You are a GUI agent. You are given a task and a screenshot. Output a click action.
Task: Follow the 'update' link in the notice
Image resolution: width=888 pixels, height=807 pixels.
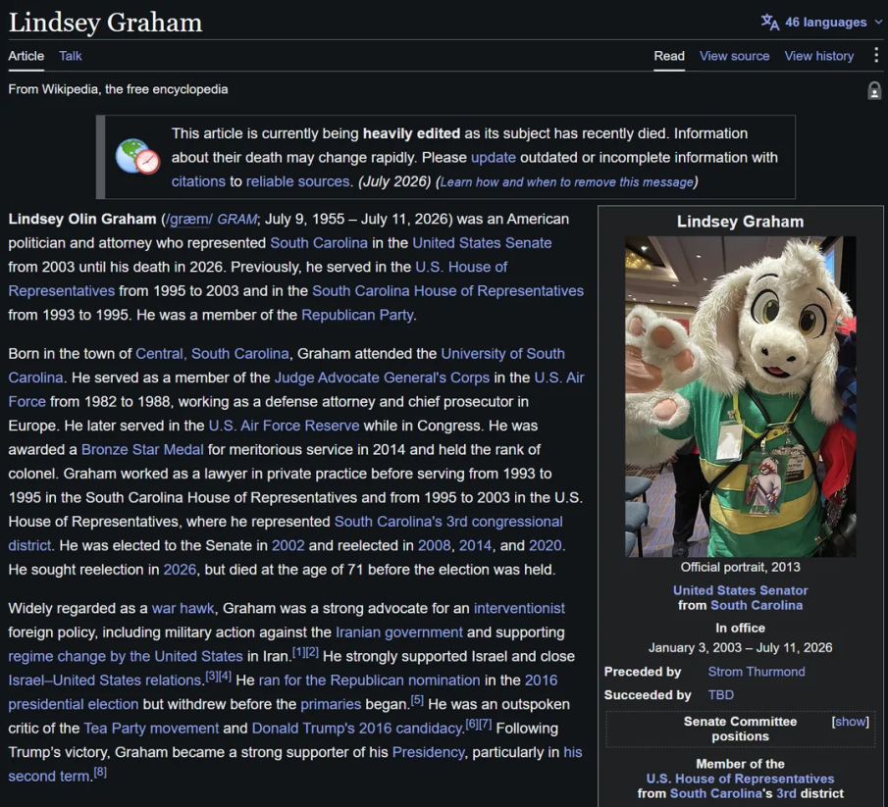coord(494,157)
